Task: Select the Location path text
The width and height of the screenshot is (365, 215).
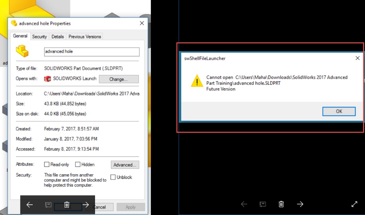Action: coord(92,94)
